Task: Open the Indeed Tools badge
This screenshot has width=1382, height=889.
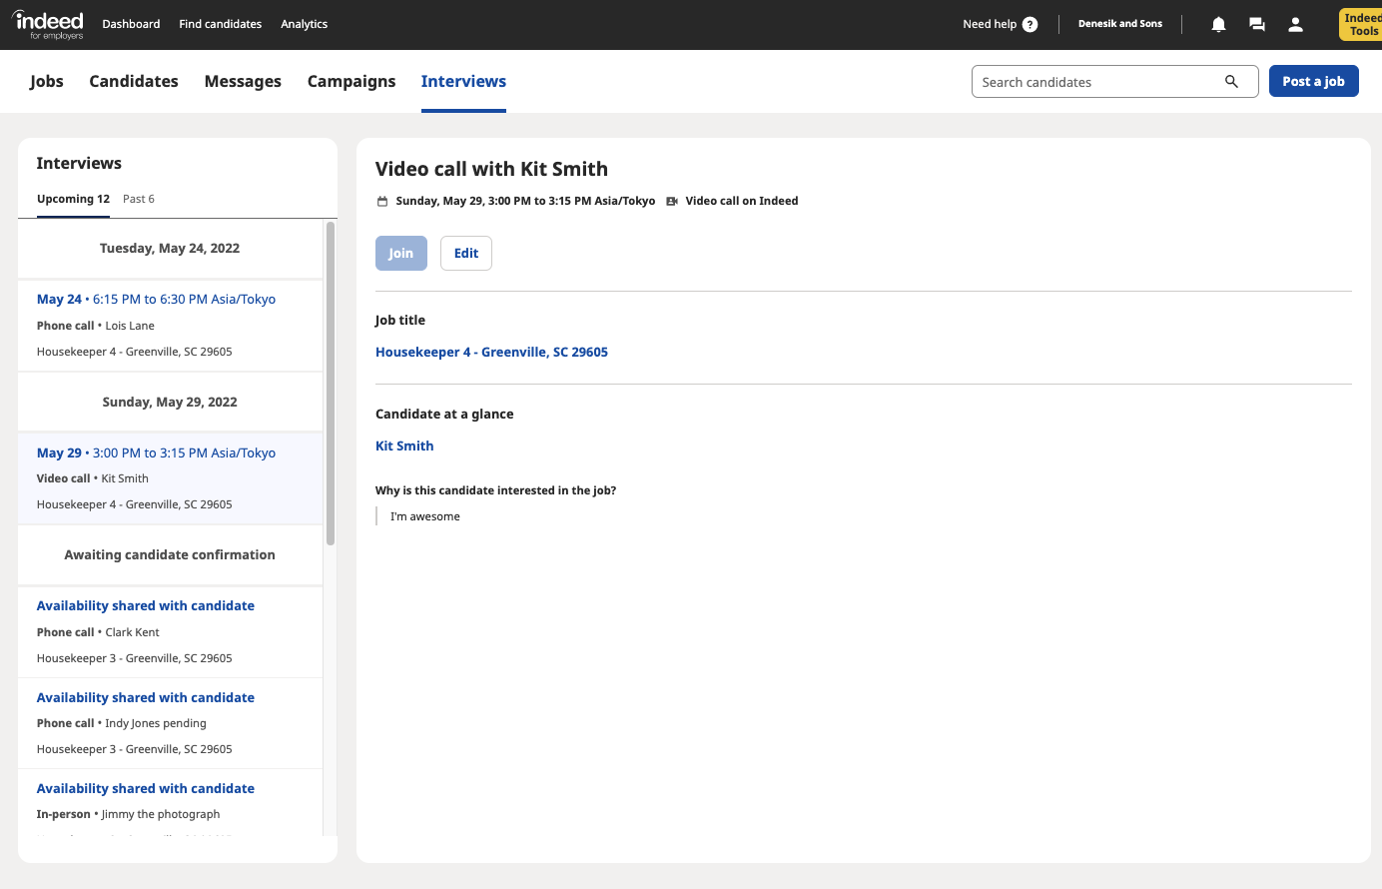Action: (1361, 25)
